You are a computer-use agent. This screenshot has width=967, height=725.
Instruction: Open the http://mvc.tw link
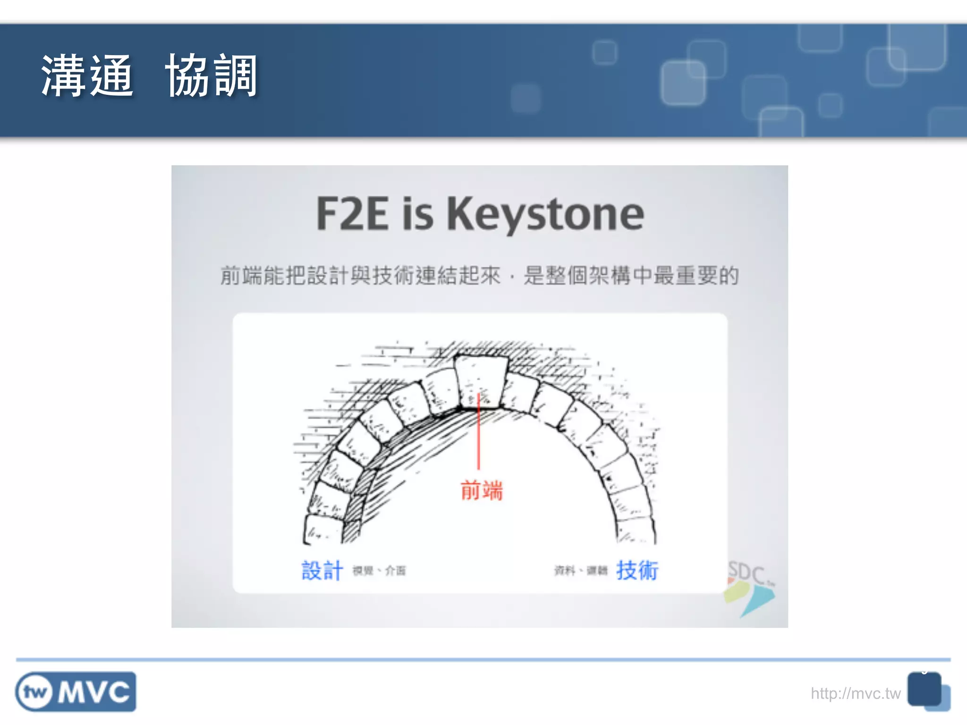(x=856, y=693)
